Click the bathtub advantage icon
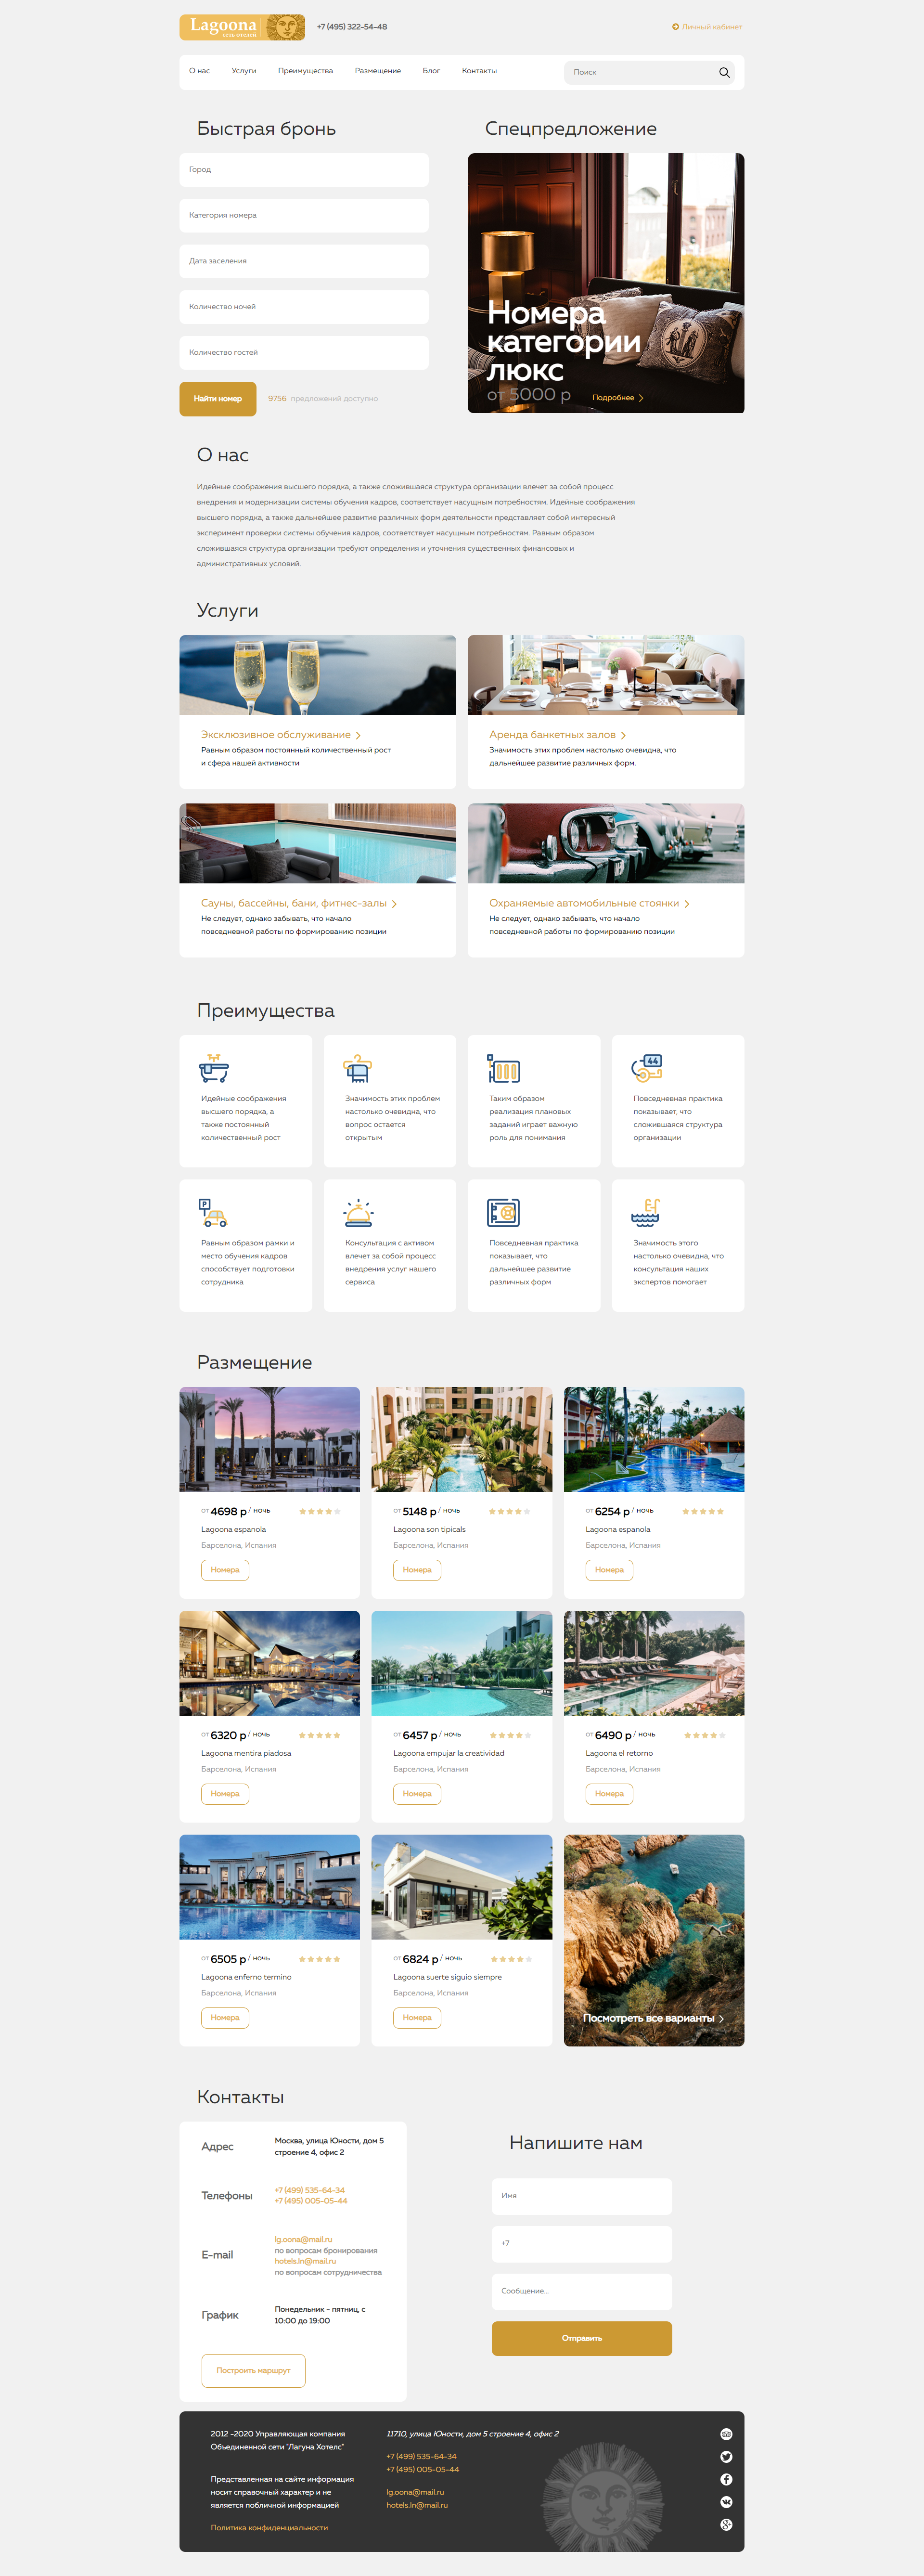The image size is (924, 2576). click(214, 1068)
